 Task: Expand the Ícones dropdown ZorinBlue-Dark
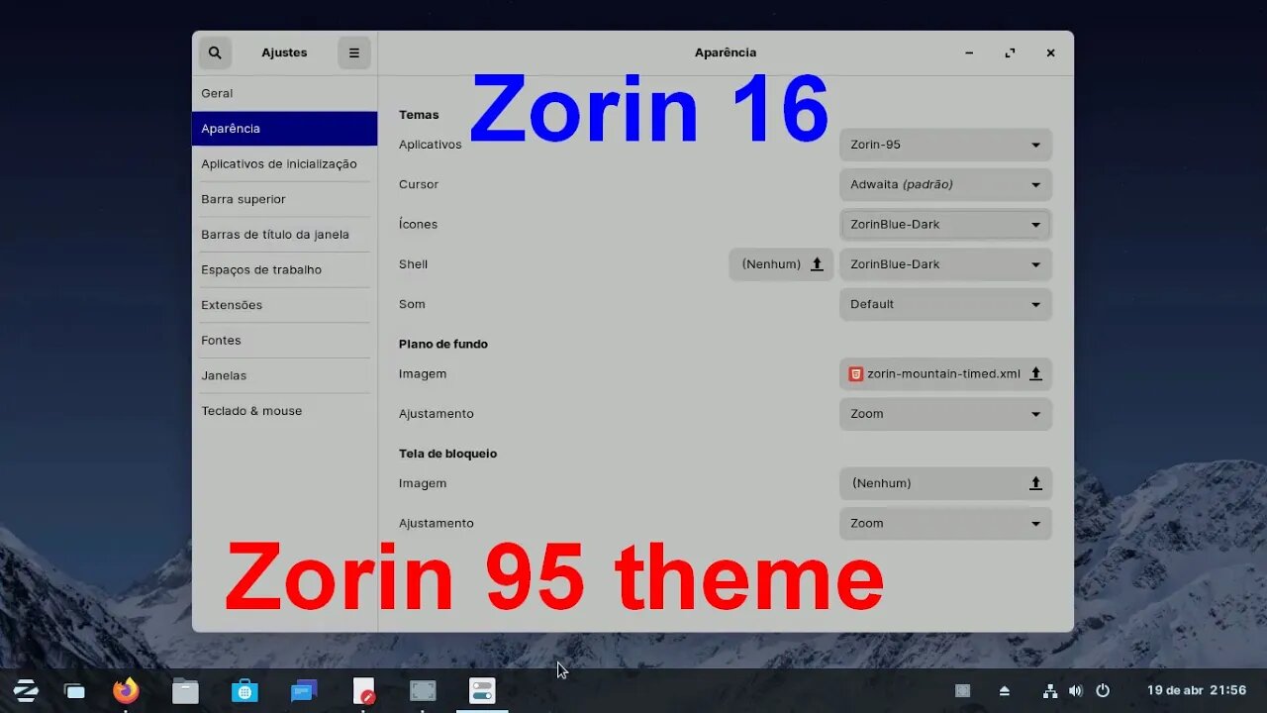(x=945, y=225)
